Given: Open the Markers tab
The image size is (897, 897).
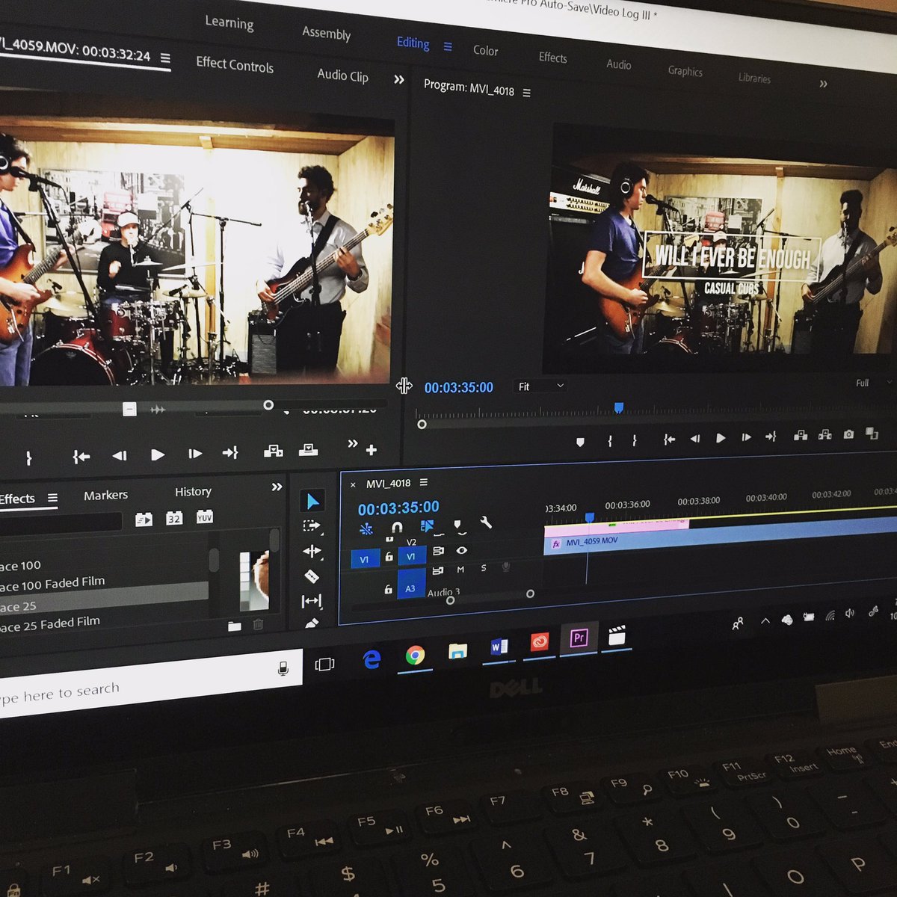Looking at the screenshot, I should click(x=105, y=495).
